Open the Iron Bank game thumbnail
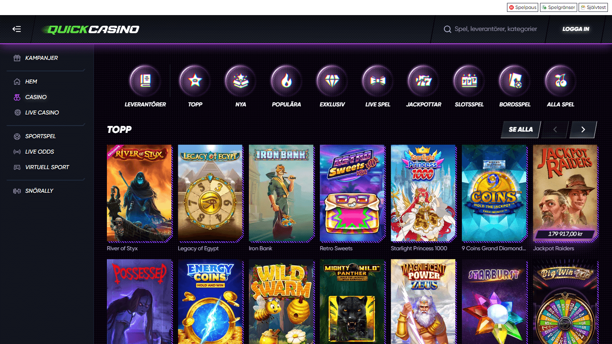The height and width of the screenshot is (344, 612). 282,193
